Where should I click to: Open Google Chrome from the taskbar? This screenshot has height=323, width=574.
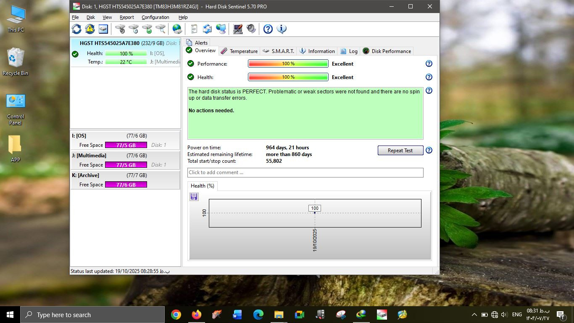(176, 315)
